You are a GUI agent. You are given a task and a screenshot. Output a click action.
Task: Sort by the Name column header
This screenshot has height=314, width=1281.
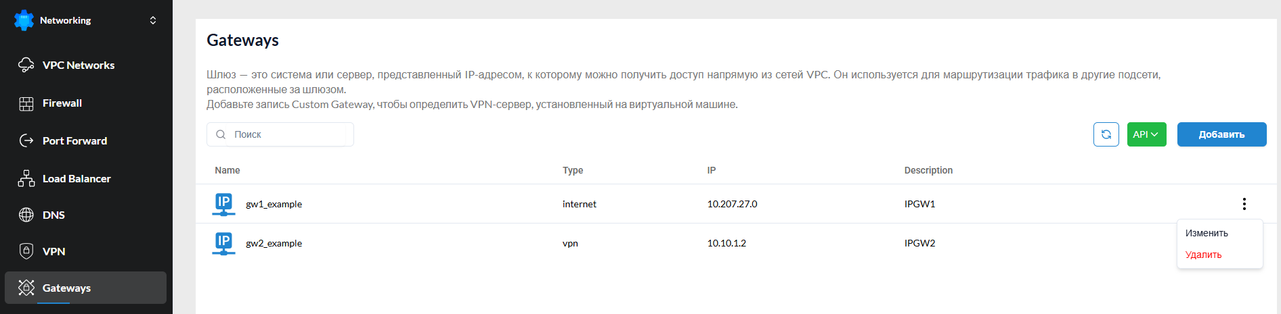[x=227, y=170]
